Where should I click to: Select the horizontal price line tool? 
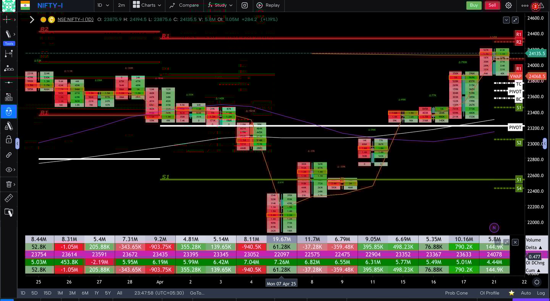click(8, 82)
